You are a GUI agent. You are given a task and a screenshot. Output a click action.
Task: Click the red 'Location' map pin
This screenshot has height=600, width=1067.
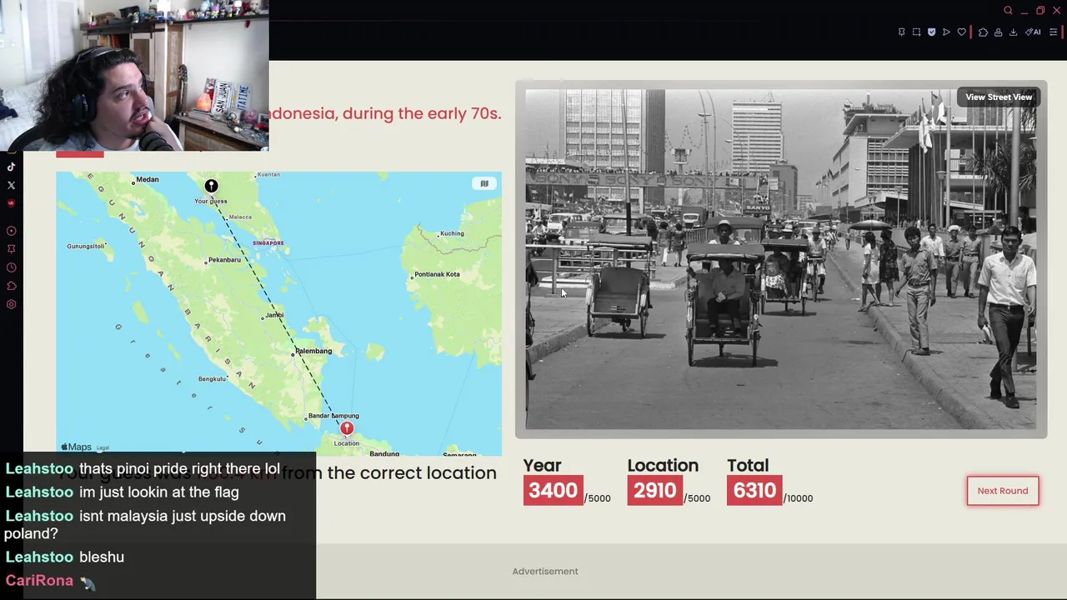tap(347, 428)
